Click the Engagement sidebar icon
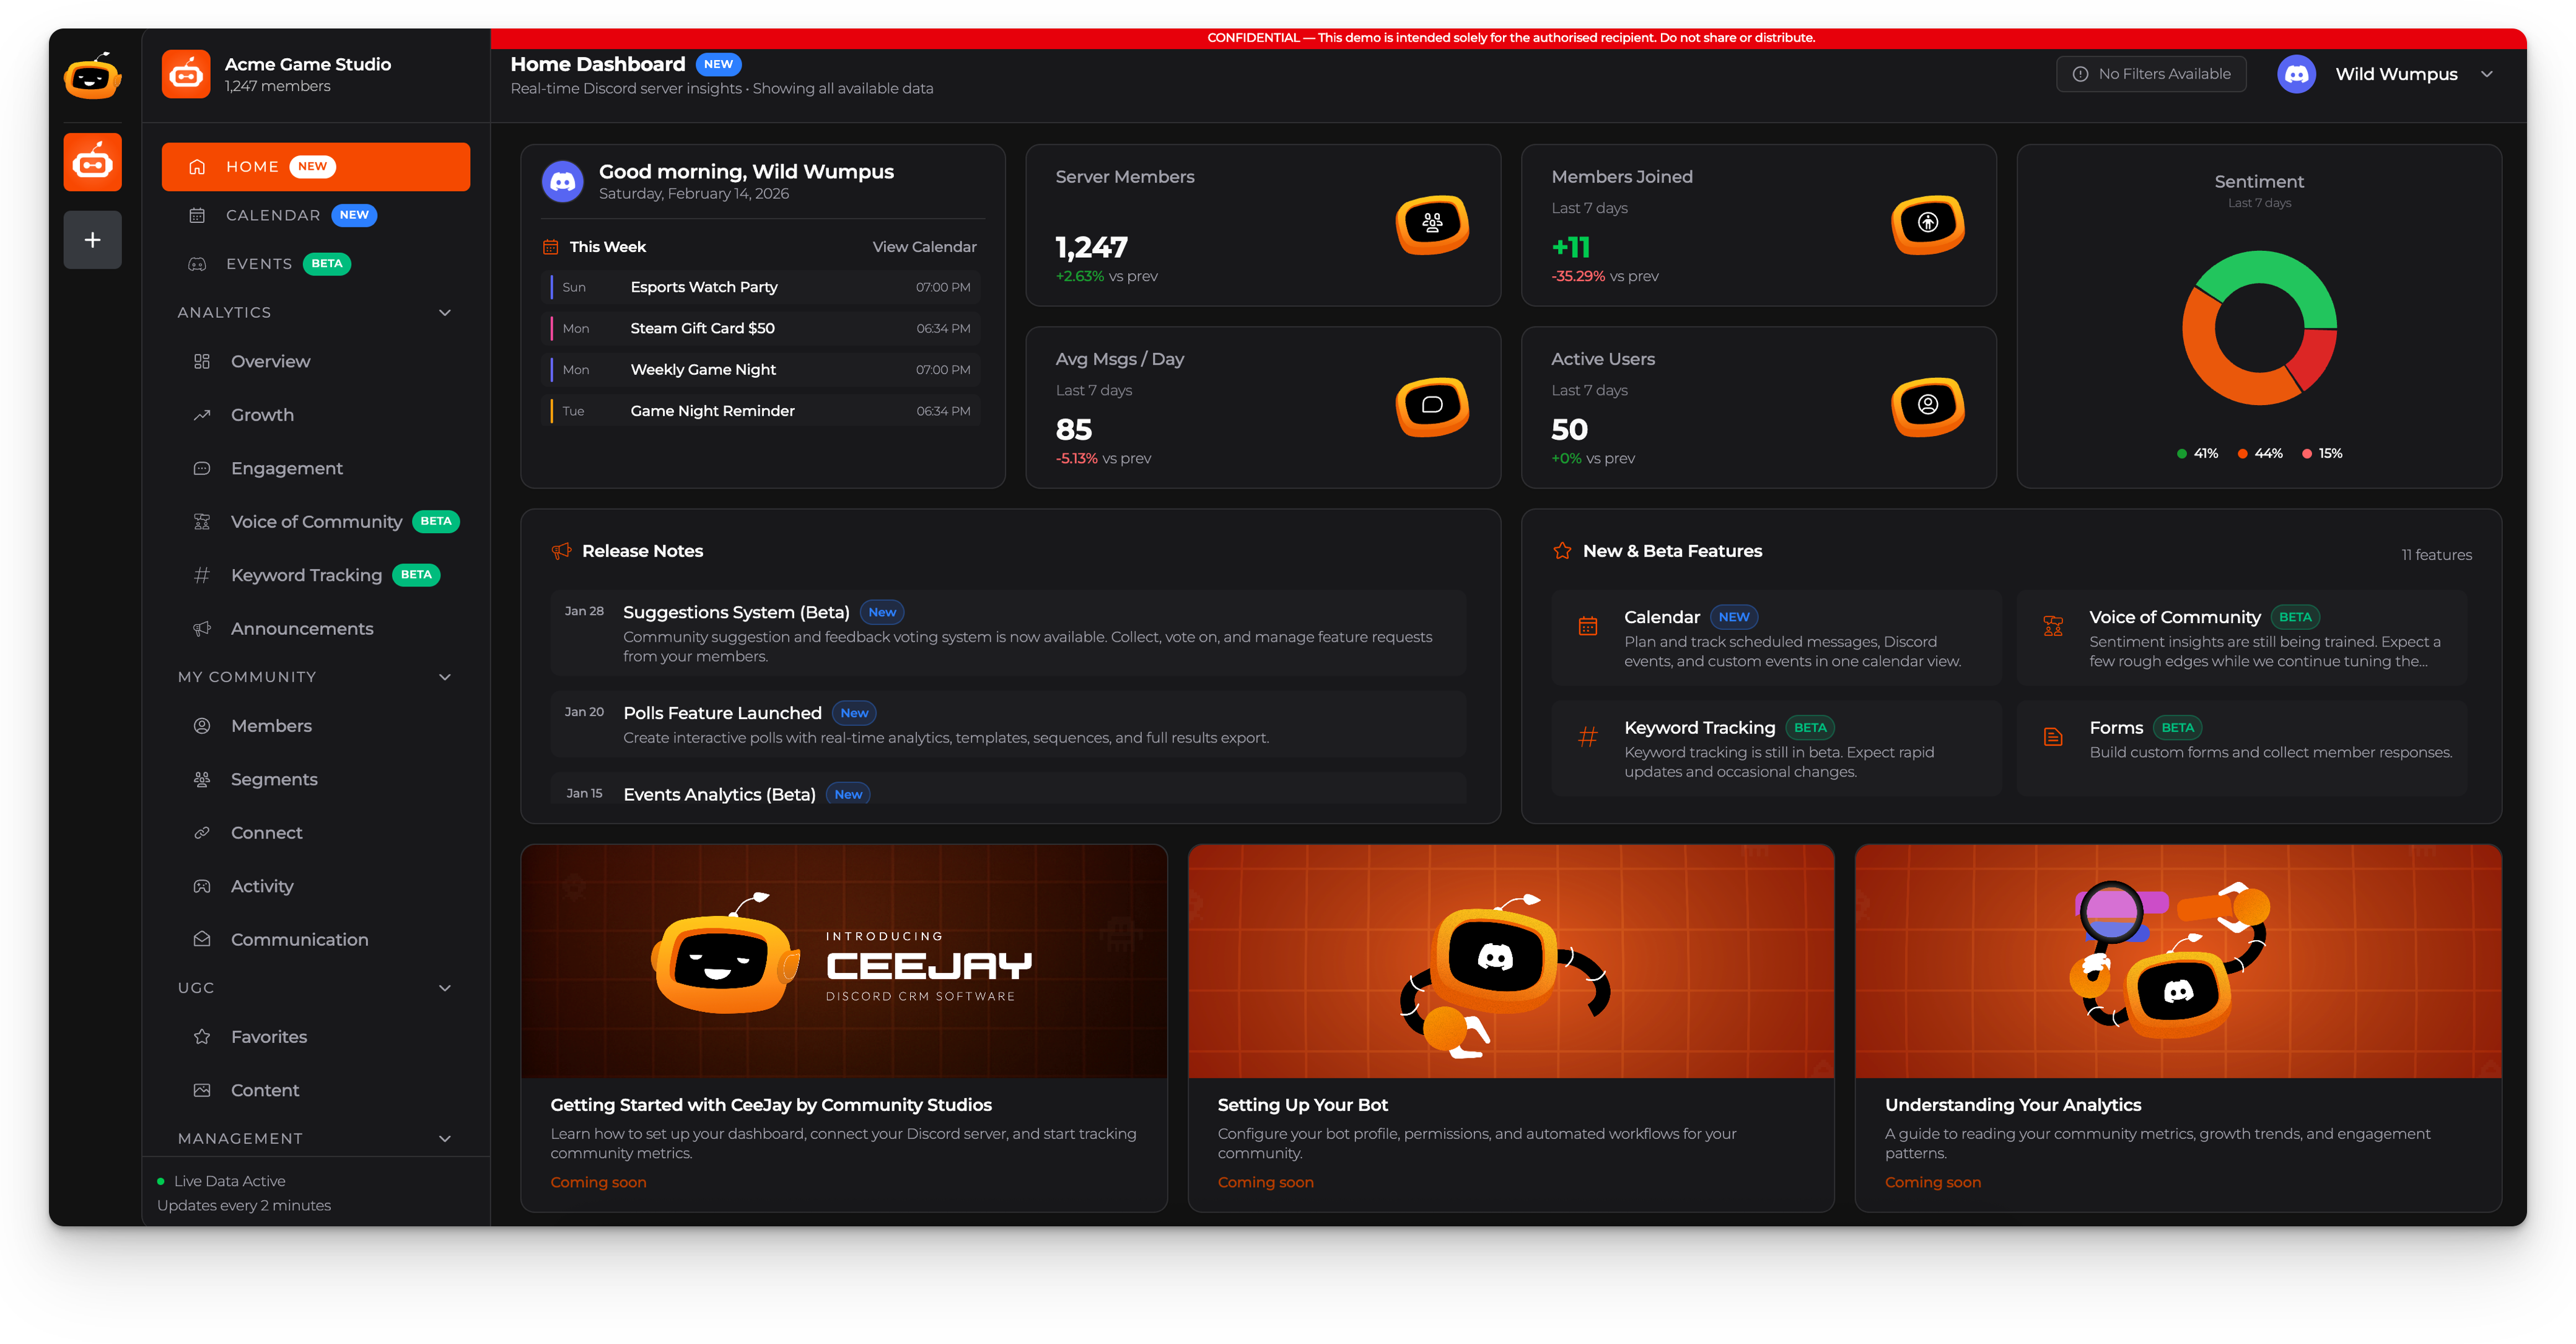Image resolution: width=2576 pixels, height=1344 pixels. pos(203,468)
